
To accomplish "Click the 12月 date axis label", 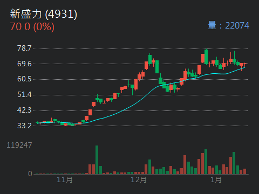I will pos(139,180).
